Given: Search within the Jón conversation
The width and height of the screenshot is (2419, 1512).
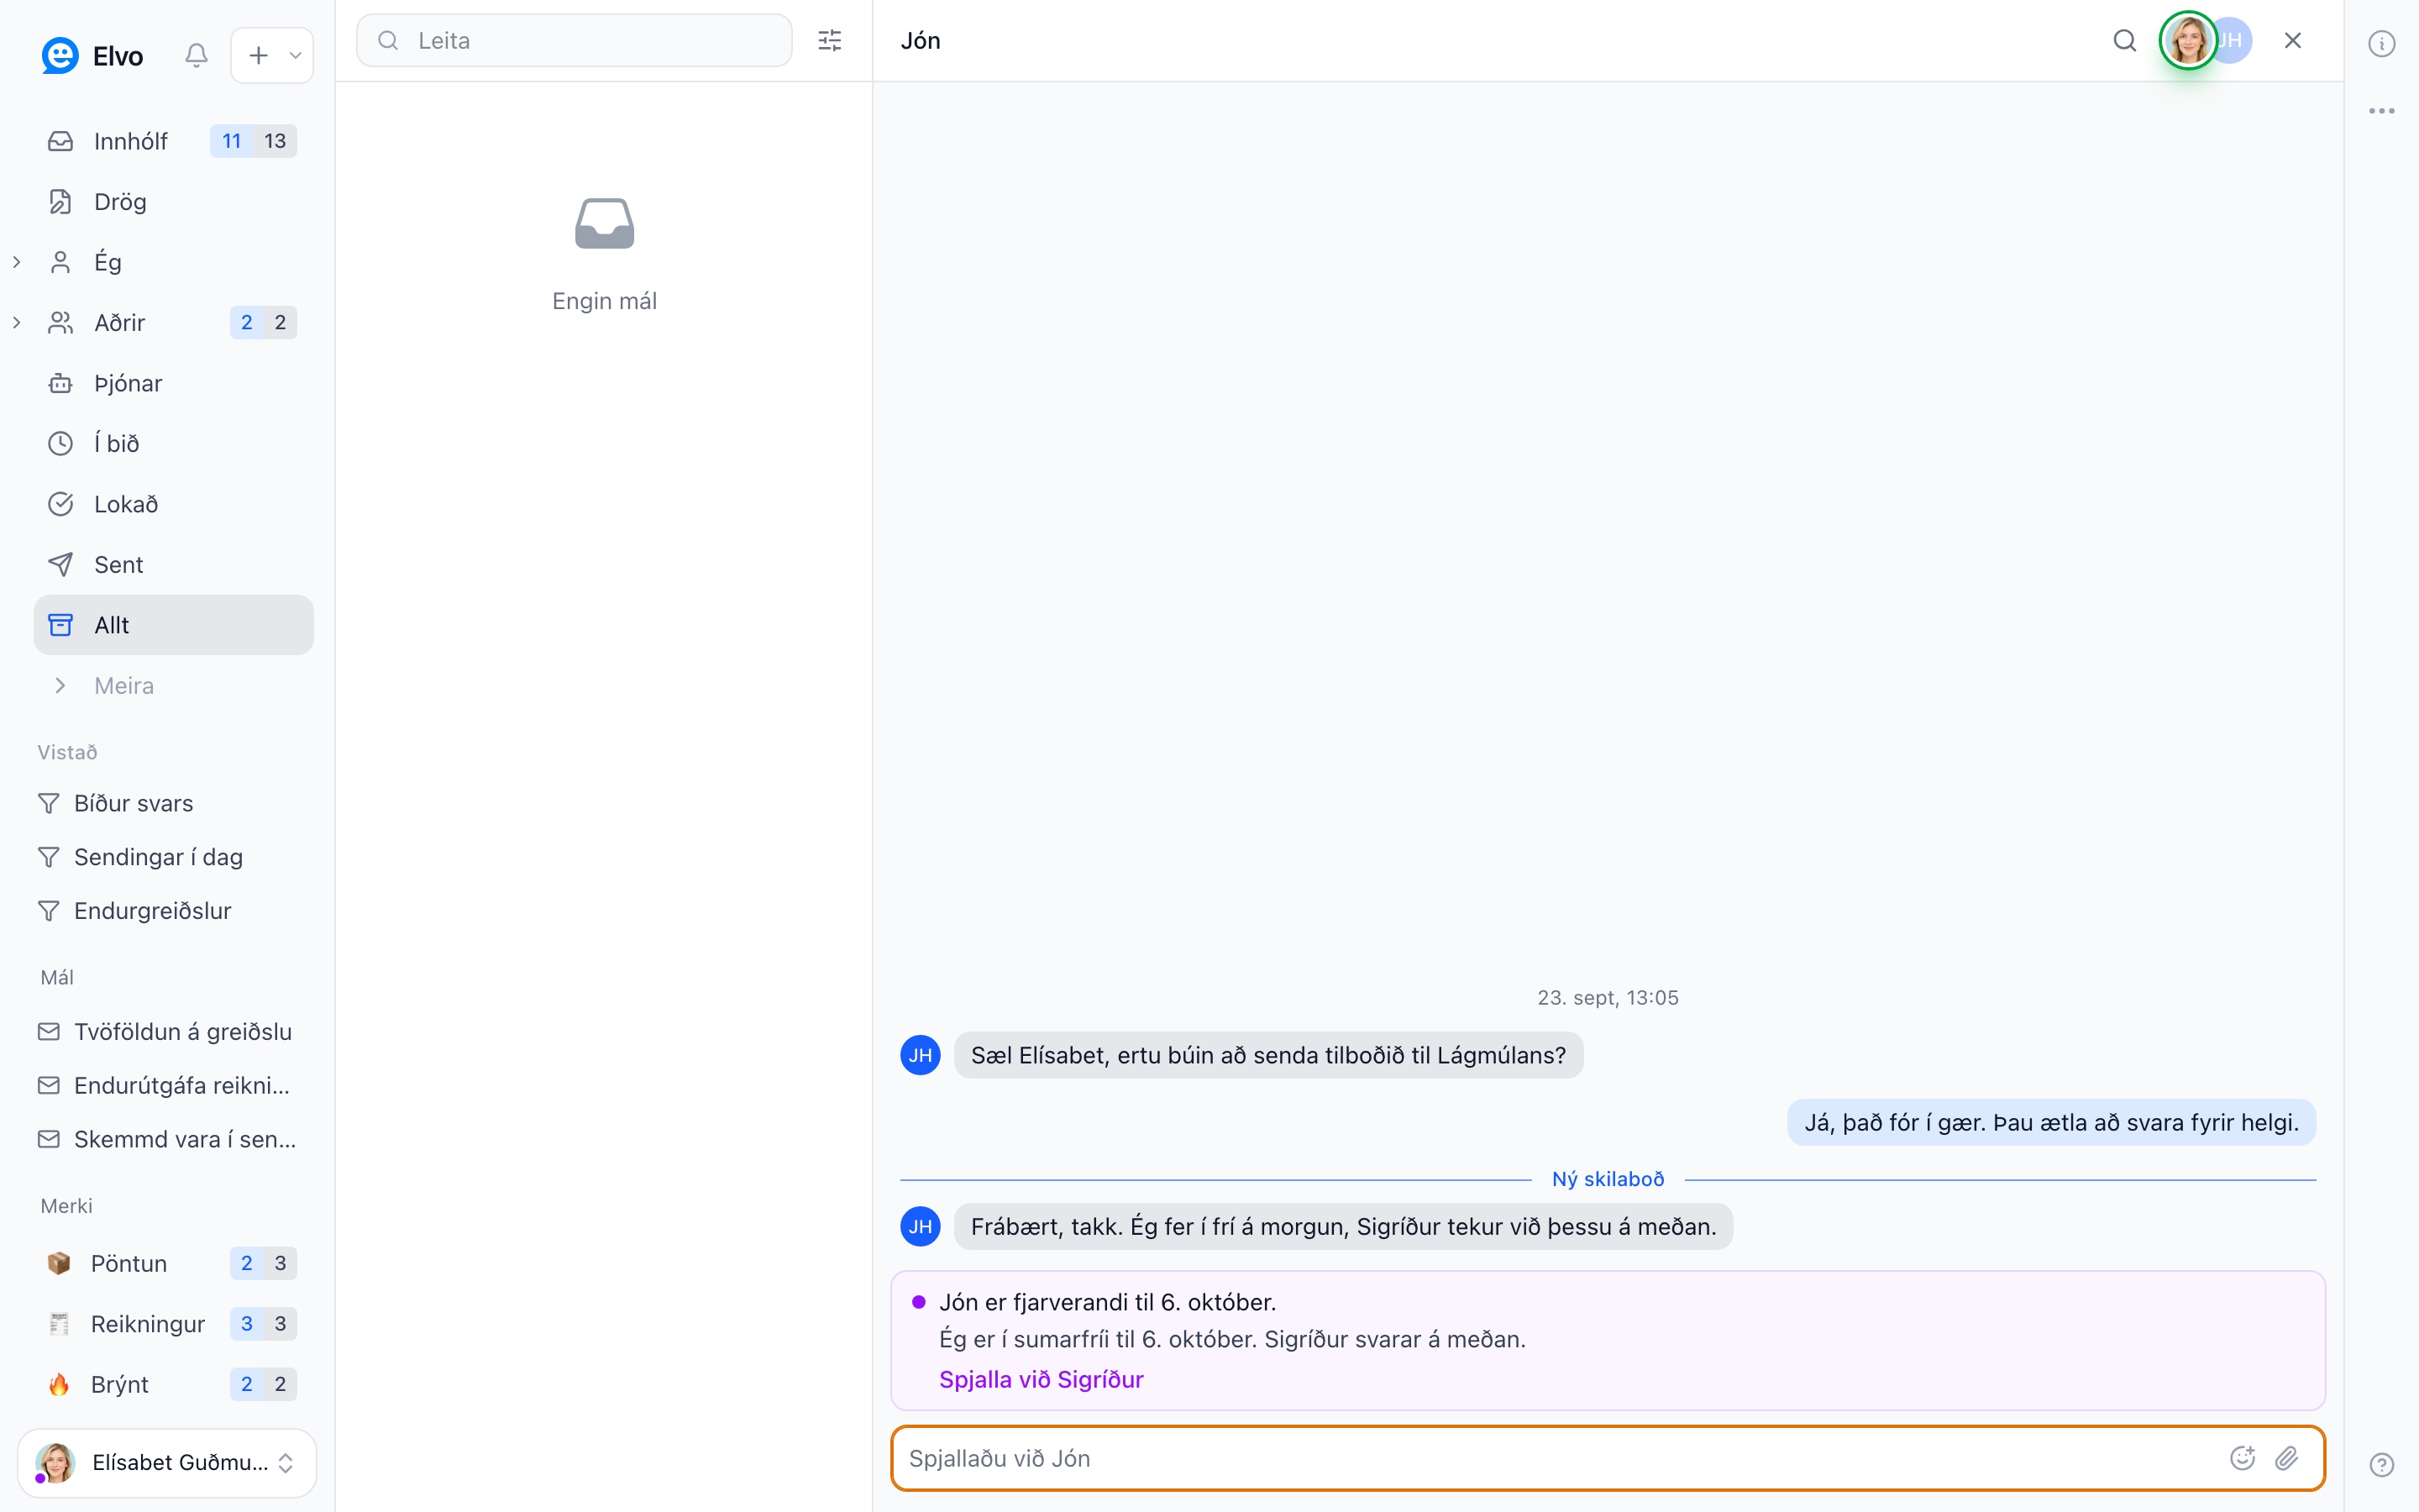Looking at the screenshot, I should 2124,41.
